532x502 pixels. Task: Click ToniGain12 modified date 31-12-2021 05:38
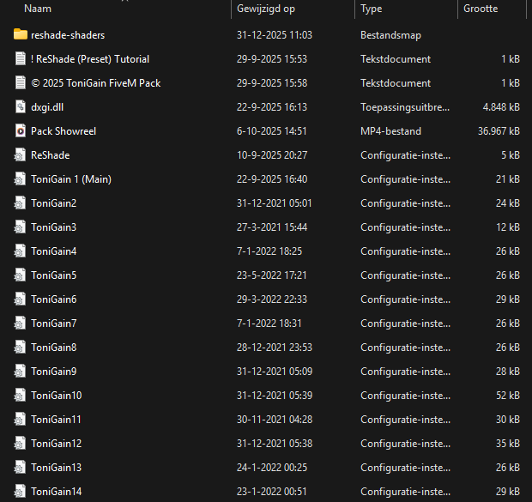coord(273,444)
